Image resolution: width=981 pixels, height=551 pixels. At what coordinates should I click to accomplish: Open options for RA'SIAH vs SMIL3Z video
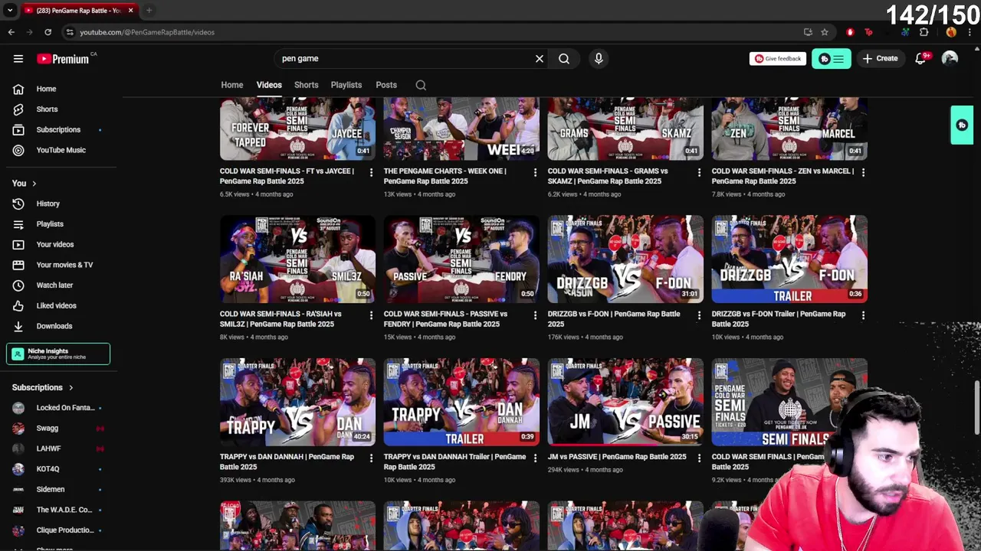pyautogui.click(x=371, y=315)
